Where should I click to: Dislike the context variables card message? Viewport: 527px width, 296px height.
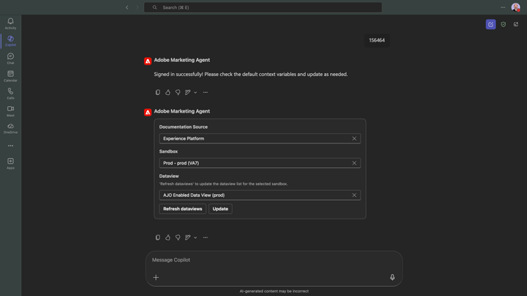(178, 238)
